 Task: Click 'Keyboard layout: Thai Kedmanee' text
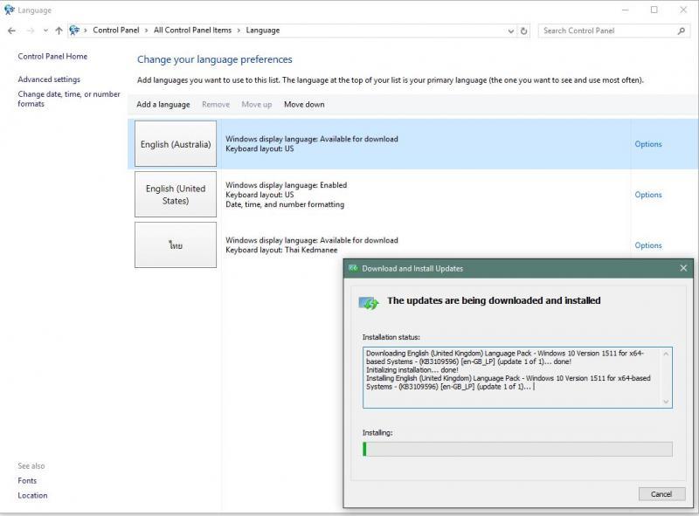(281, 250)
